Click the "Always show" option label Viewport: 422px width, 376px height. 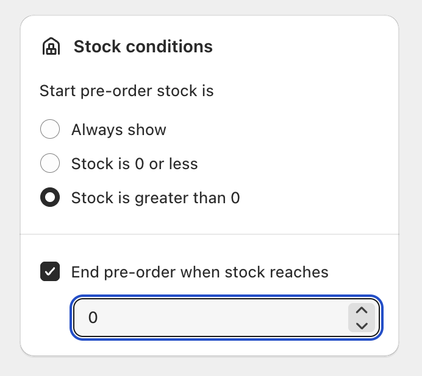click(x=118, y=130)
